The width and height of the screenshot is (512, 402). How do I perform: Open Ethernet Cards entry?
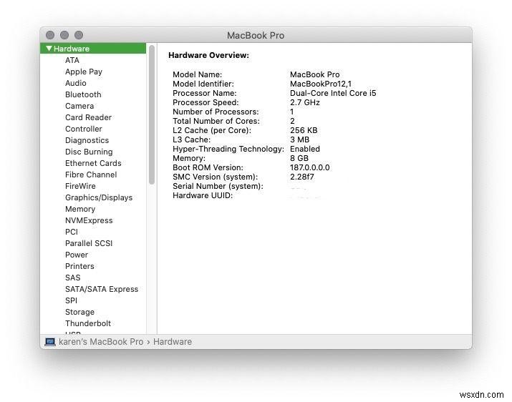[x=93, y=163]
